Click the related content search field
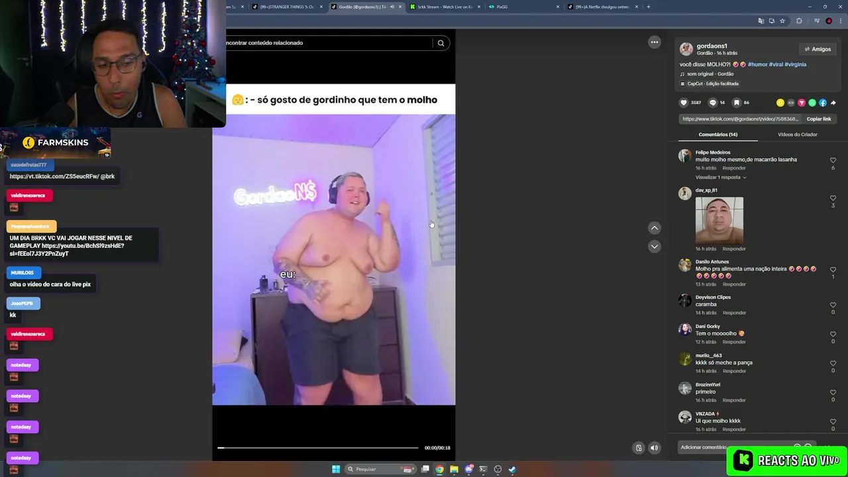The height and width of the screenshot is (477, 848). (x=329, y=43)
